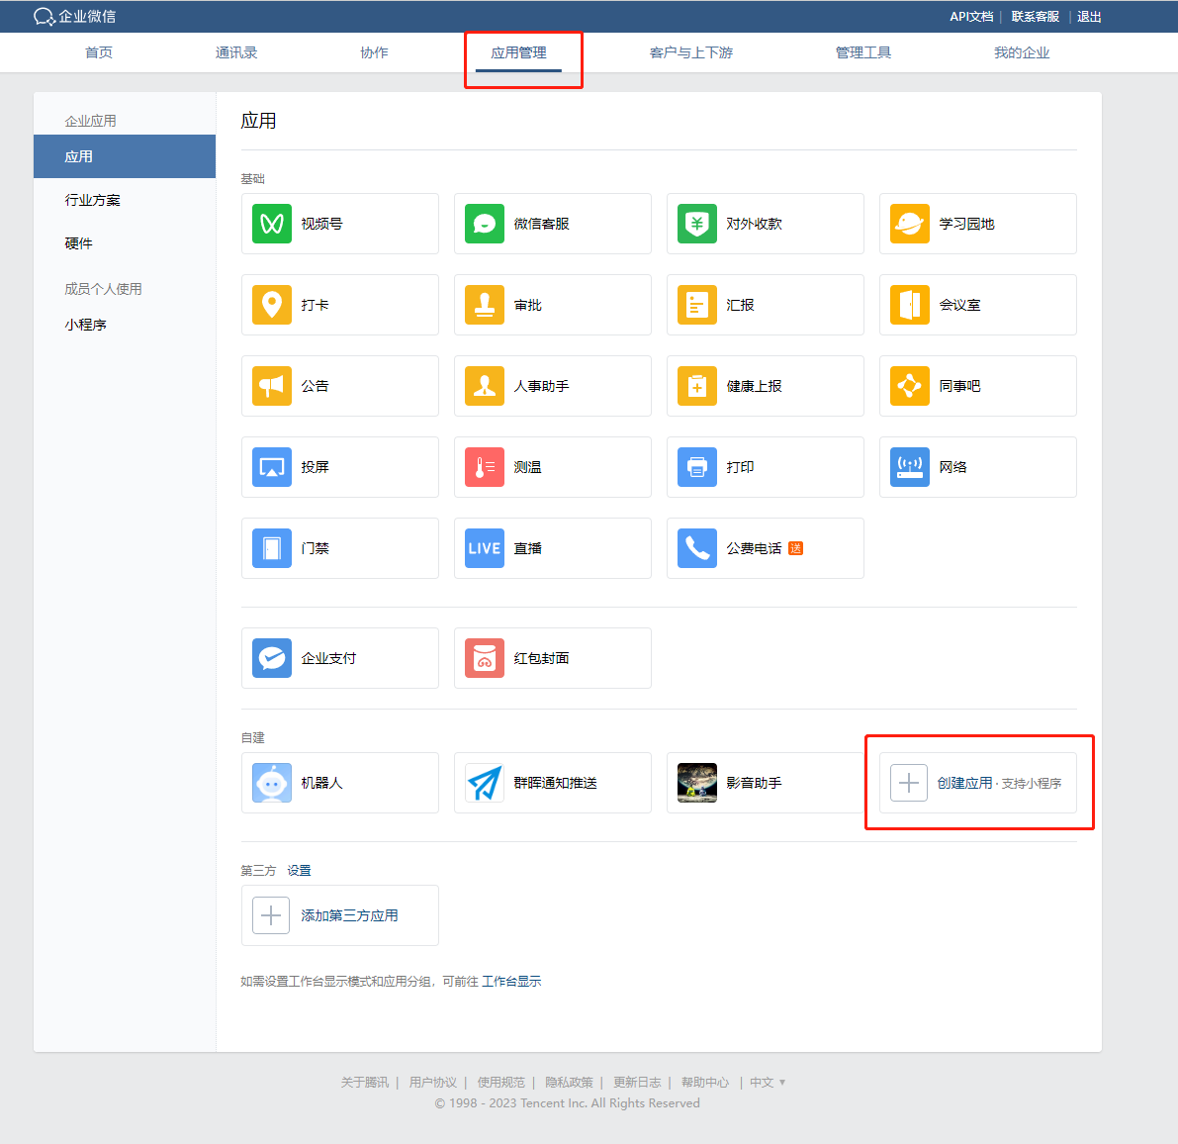Click the 直播 LIVE icon
The width and height of the screenshot is (1178, 1144).
[485, 548]
